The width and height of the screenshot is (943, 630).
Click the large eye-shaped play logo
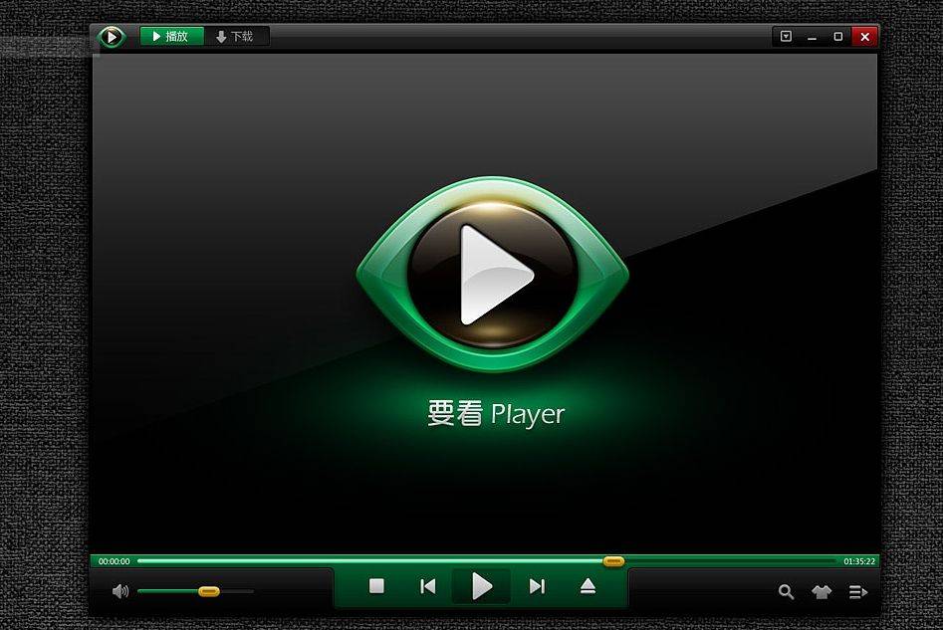[493, 274]
